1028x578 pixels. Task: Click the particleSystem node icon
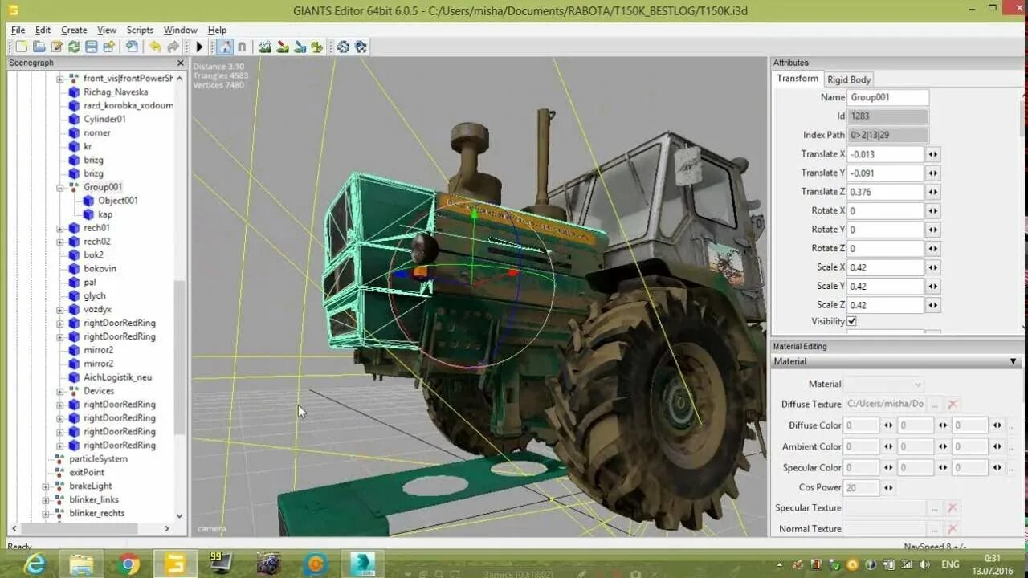click(x=59, y=459)
